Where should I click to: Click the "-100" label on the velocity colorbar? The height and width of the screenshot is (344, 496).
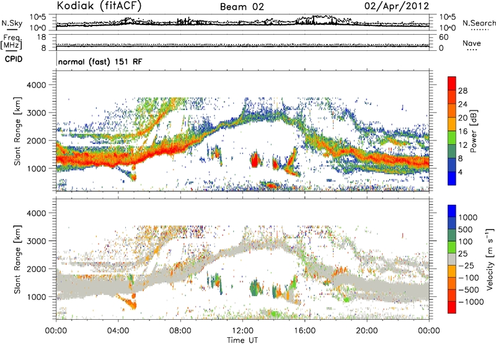click(x=469, y=278)
